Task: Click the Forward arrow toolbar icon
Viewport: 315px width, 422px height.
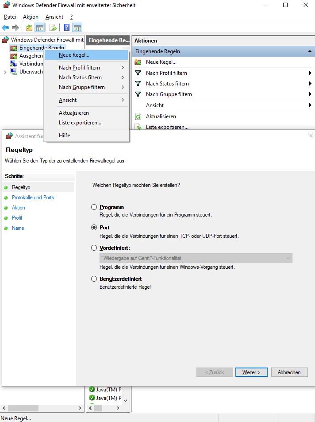Action: tap(15, 27)
